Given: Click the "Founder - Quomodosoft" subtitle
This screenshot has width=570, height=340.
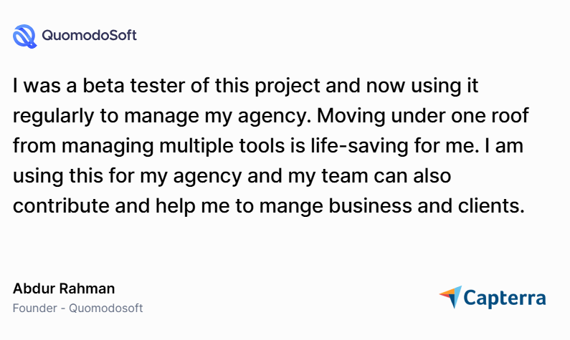Looking at the screenshot, I should [77, 309].
